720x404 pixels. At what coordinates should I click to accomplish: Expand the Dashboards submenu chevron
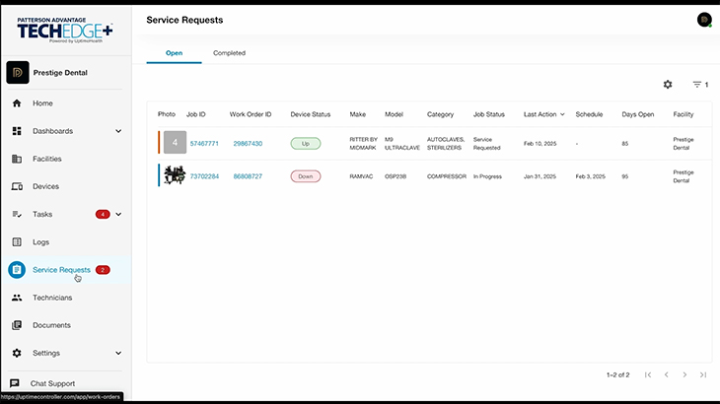[x=118, y=131]
